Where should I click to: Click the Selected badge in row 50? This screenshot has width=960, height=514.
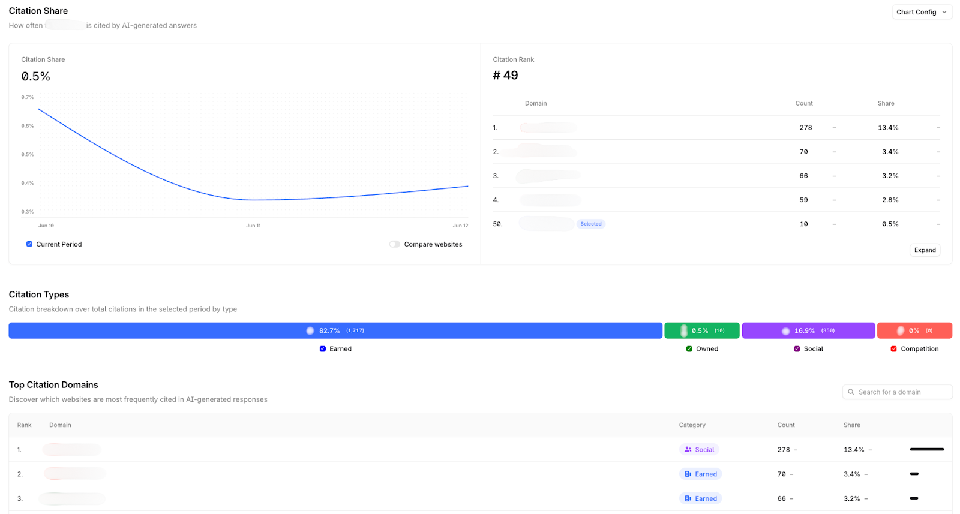[591, 224]
